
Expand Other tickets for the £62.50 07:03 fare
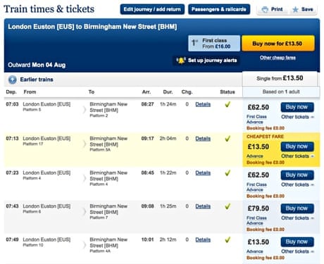[298, 117]
